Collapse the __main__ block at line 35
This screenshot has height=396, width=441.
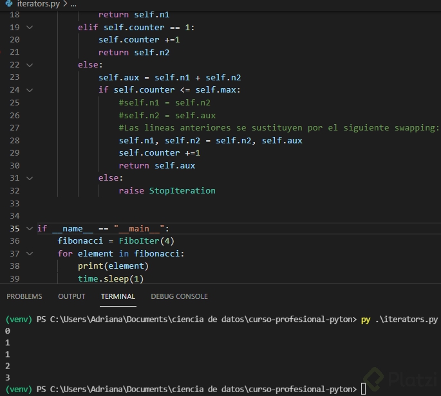(30, 228)
